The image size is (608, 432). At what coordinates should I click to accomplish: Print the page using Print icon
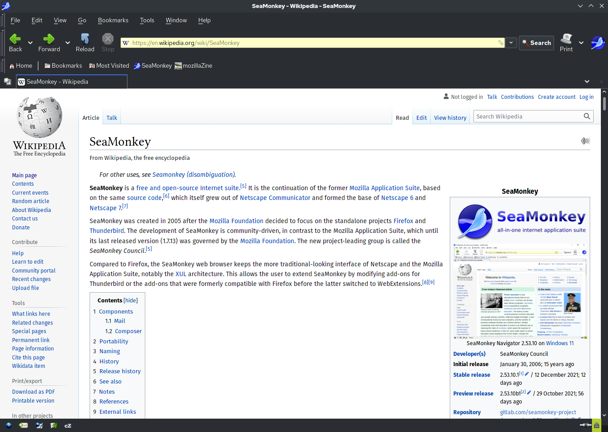click(567, 43)
